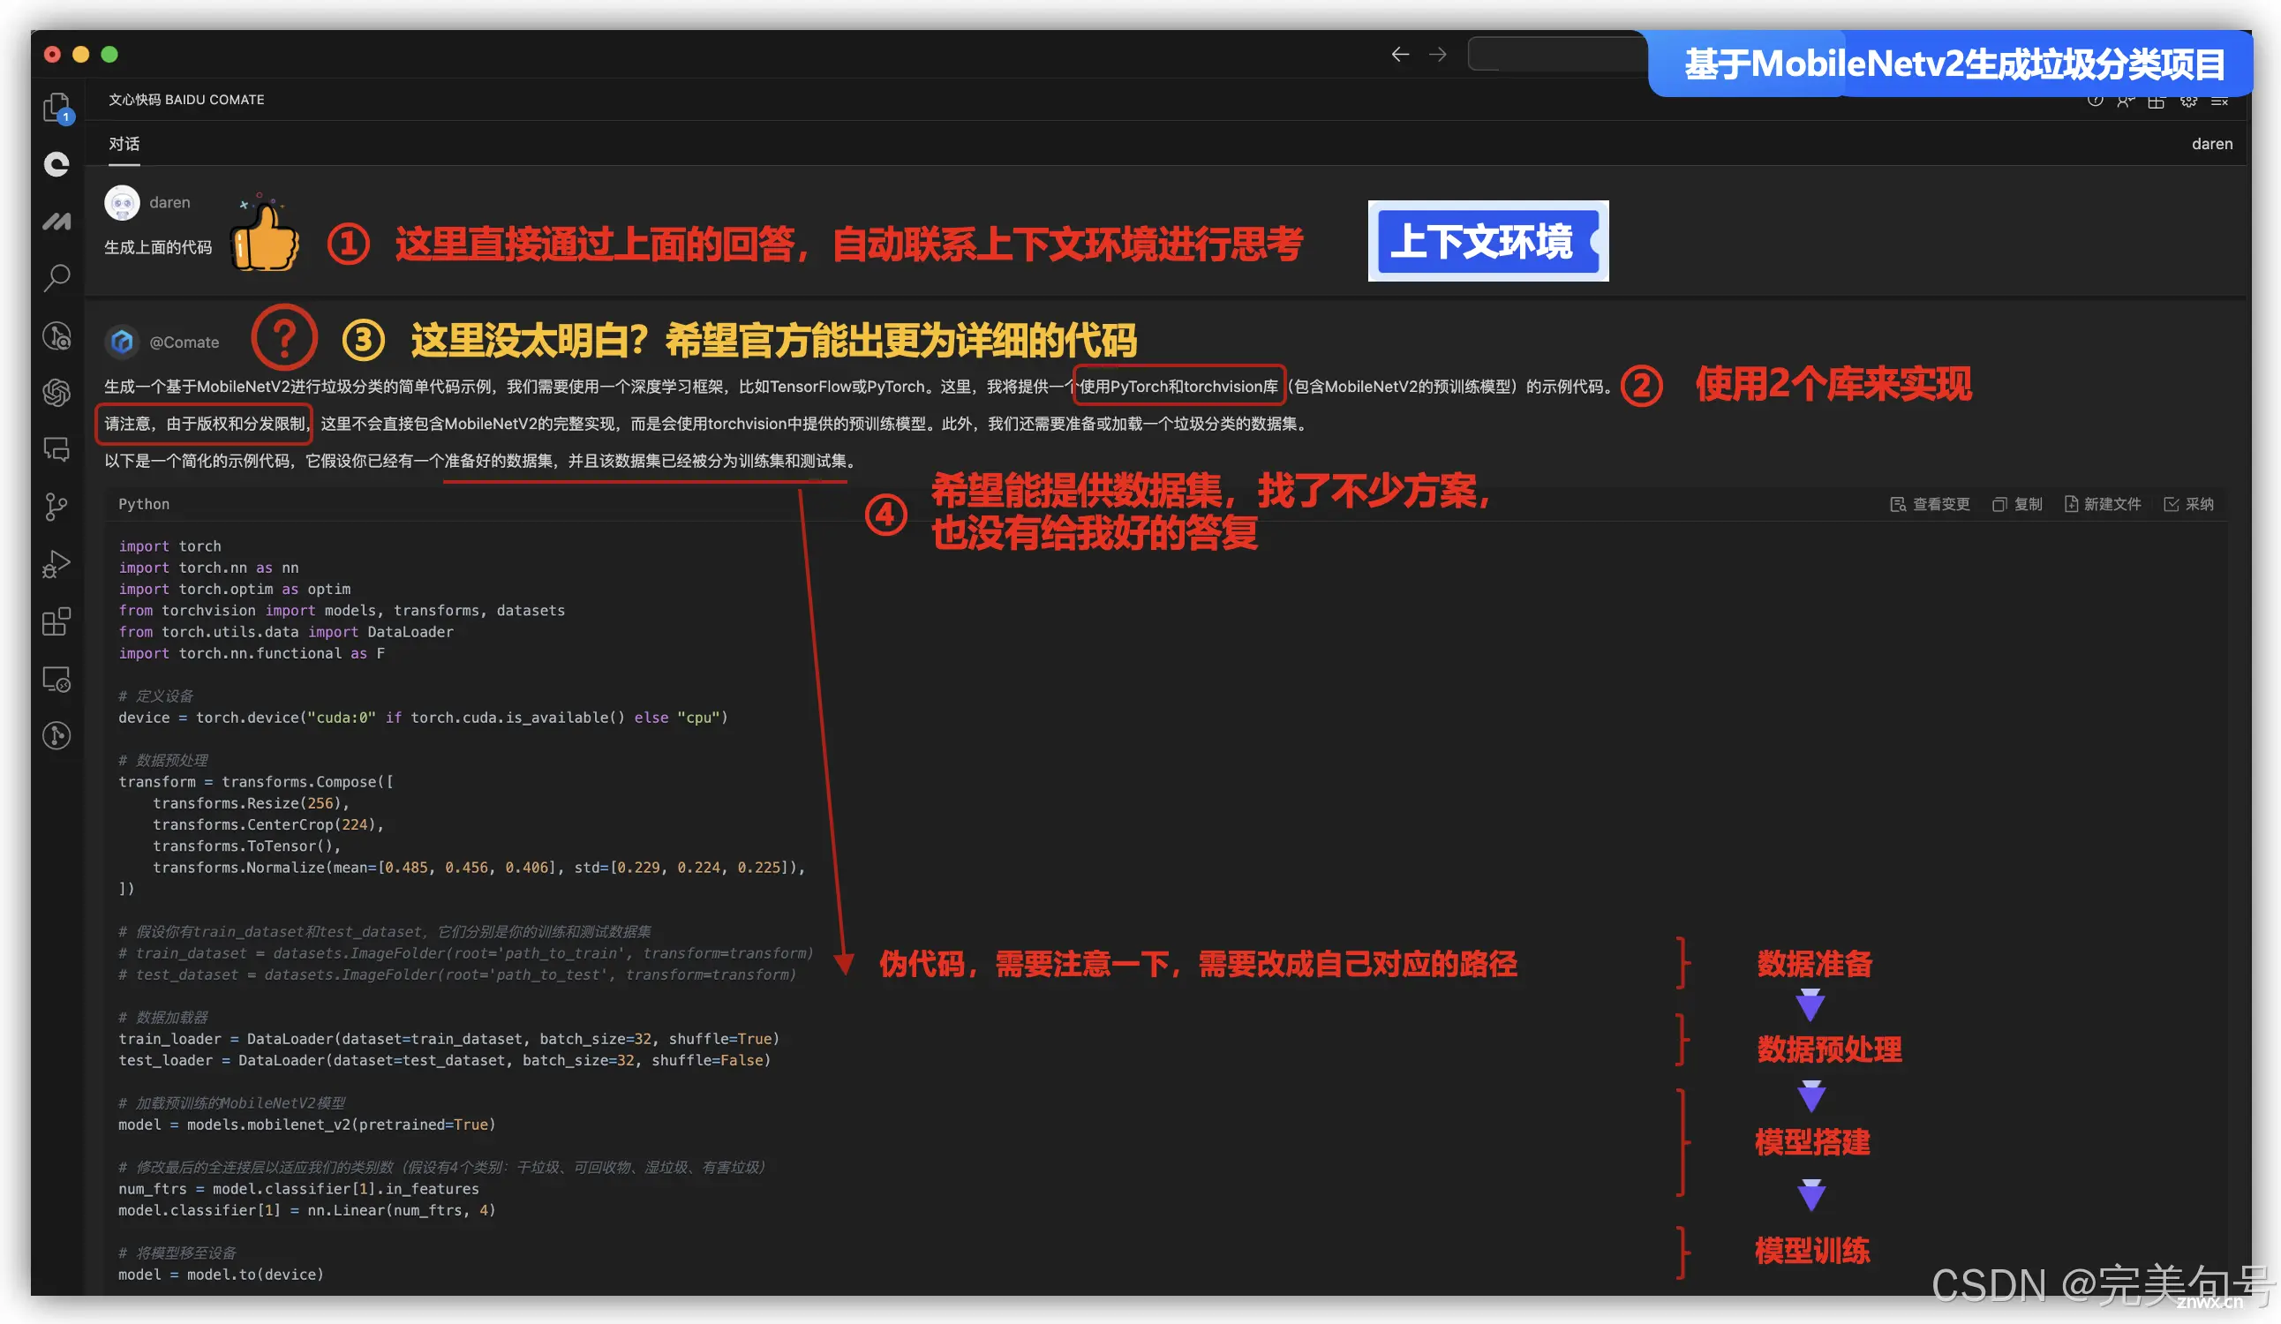The width and height of the screenshot is (2281, 1324).
Task: Open the Extensions icon in activity bar
Action: [x=57, y=621]
